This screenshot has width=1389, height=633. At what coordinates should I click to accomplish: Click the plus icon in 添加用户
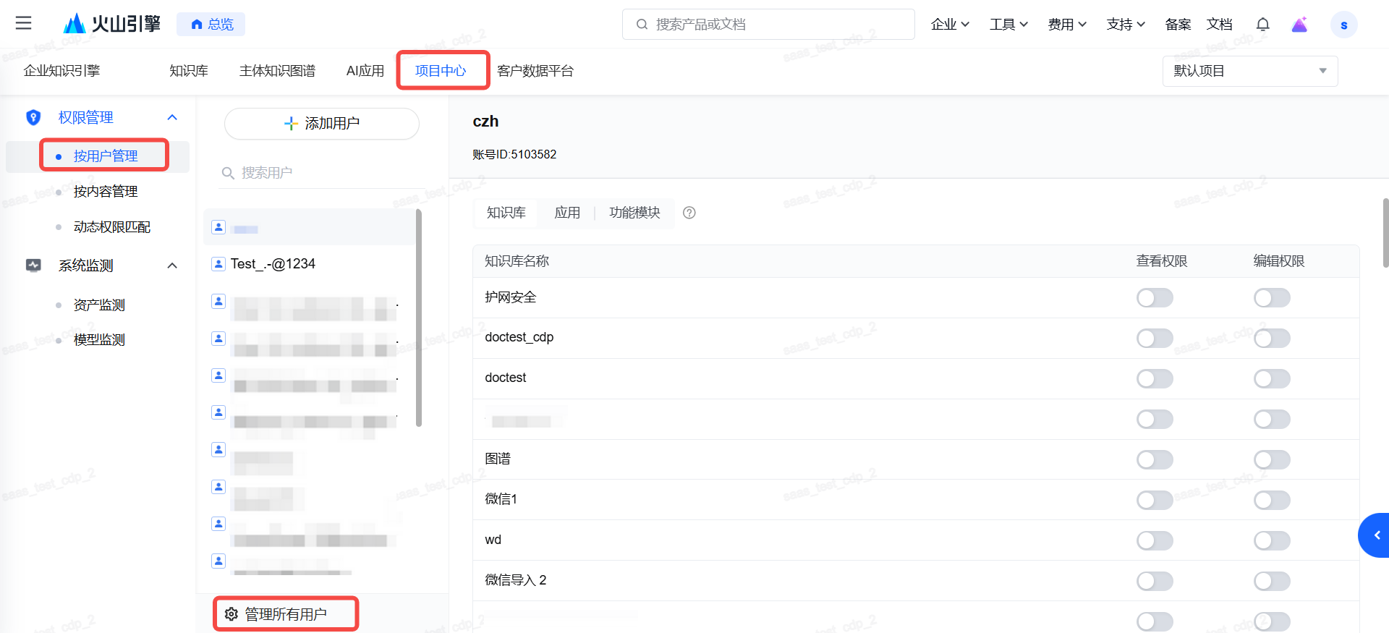(x=291, y=124)
